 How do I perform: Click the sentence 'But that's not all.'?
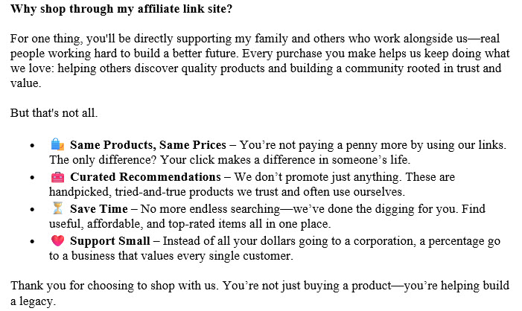coord(54,113)
